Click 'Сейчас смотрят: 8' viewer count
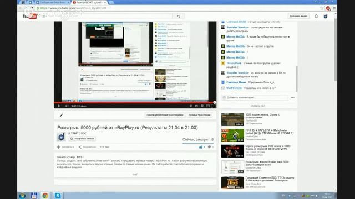This screenshot has width=355, height=199. pyautogui.click(x=198, y=139)
